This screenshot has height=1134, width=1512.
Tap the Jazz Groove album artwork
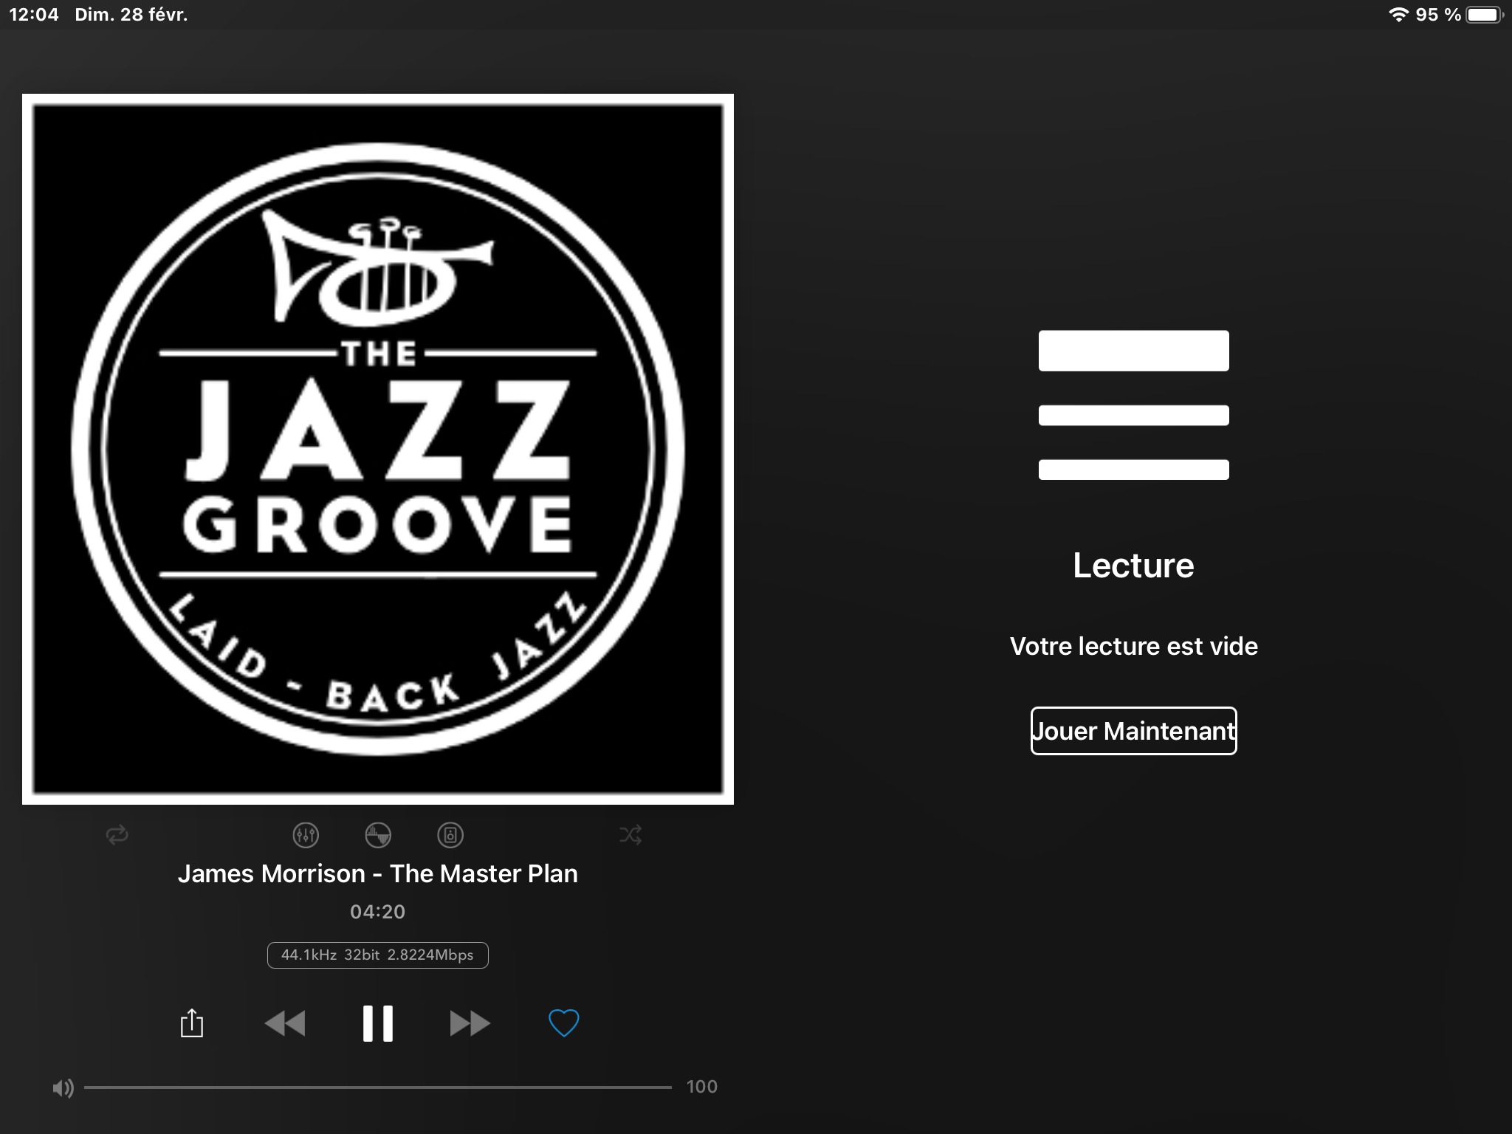(378, 449)
